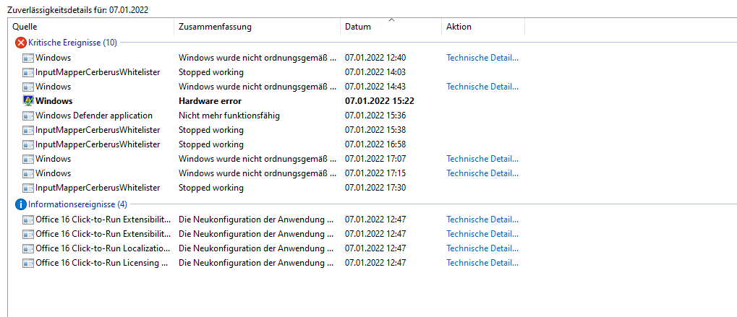Sort by the Quelle column header
Image resolution: width=737 pixels, height=317 pixels.
92,27
